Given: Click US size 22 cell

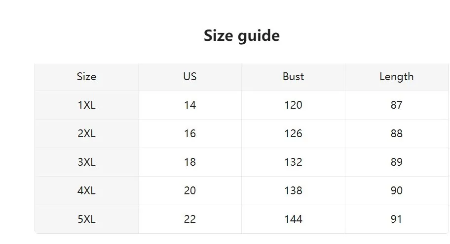Looking at the screenshot, I should [190, 219].
